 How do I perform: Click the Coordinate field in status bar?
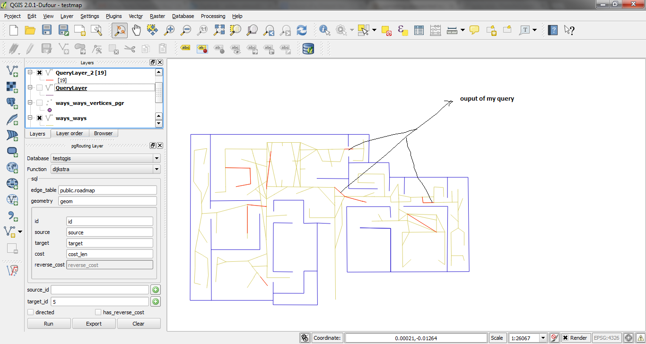[416, 338]
